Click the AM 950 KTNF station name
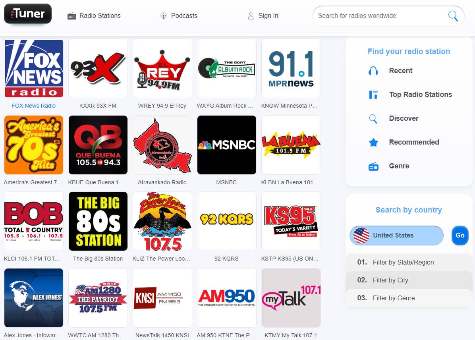Image resolution: width=475 pixels, height=340 pixels. pos(226,336)
